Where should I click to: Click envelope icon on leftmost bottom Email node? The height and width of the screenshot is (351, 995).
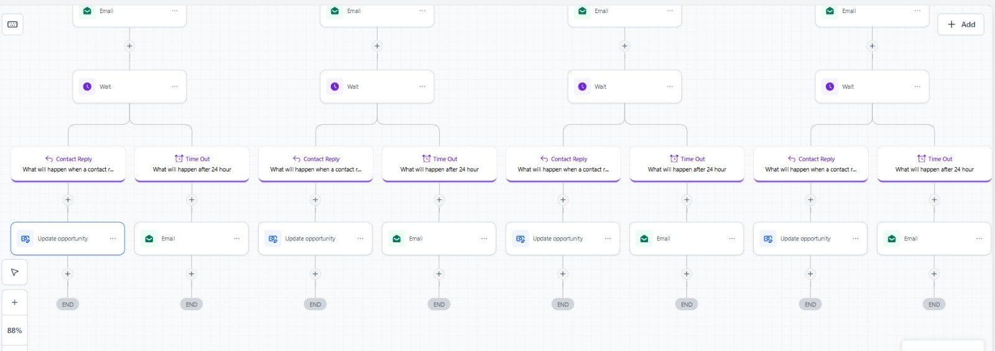point(149,239)
